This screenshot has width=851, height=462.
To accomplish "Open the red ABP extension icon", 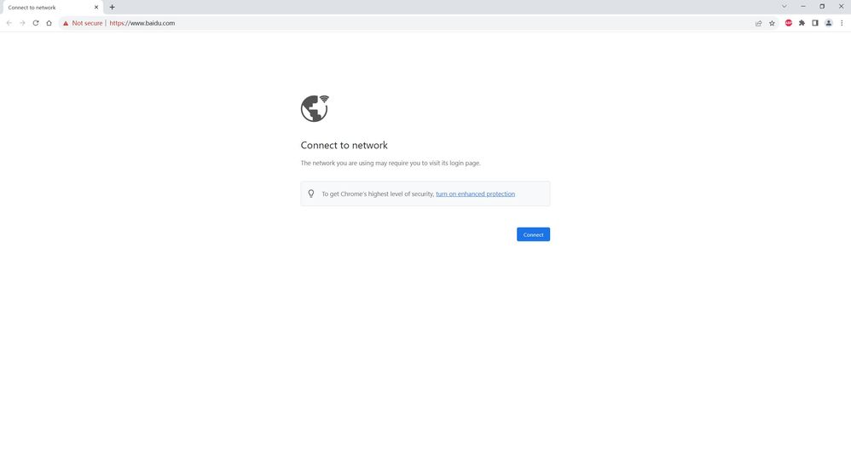I will [788, 23].
